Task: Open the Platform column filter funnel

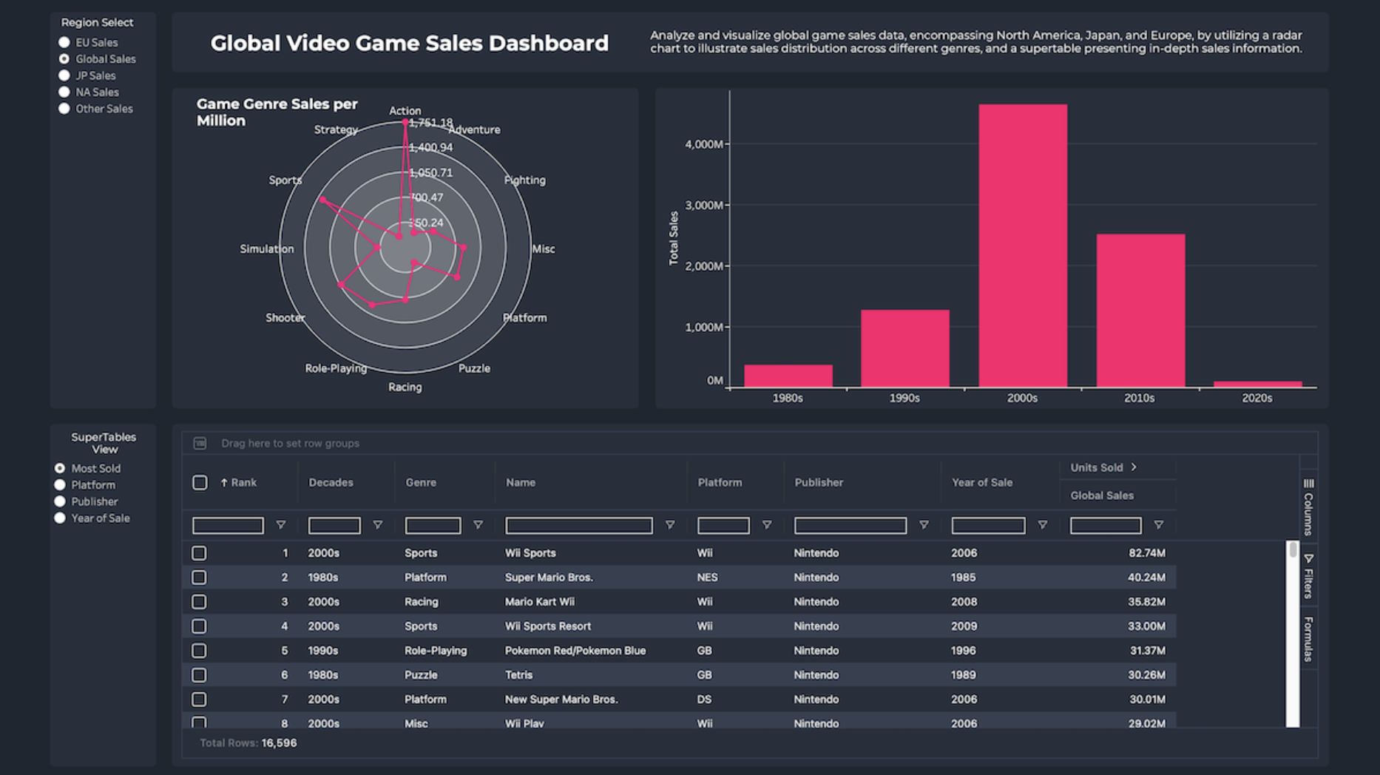Action: point(766,525)
